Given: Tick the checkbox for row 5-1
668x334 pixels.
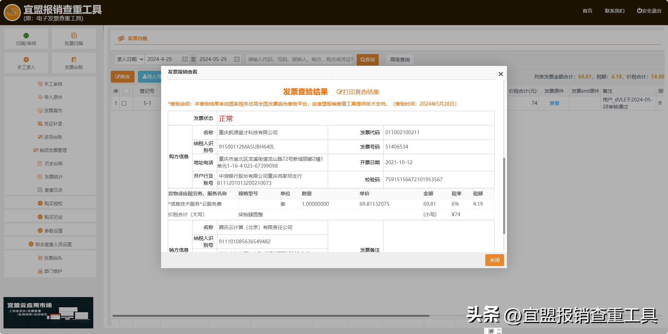Looking at the screenshot, I should tap(124, 104).
